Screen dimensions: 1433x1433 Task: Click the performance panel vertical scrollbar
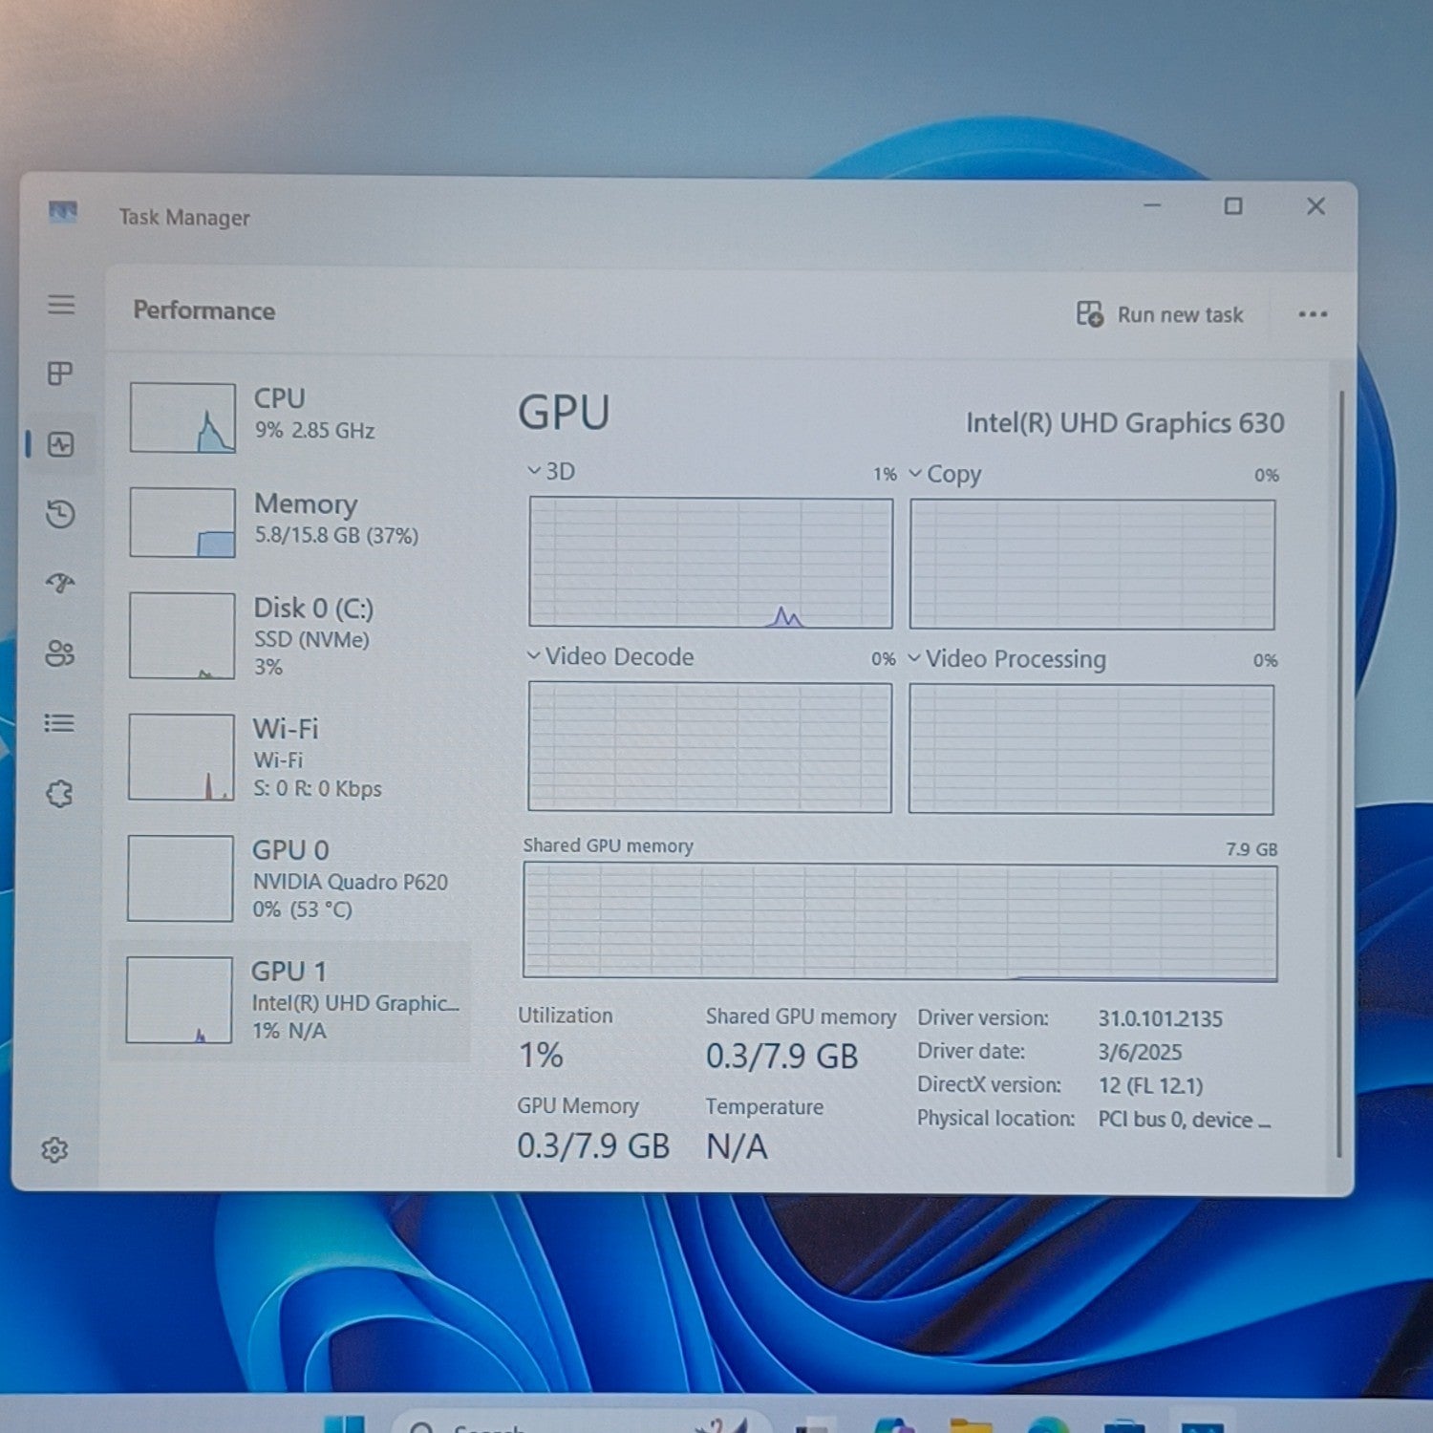[1340, 772]
